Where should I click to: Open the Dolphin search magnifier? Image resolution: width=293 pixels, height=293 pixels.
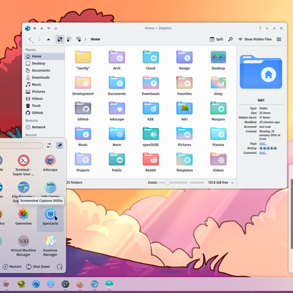230,39
